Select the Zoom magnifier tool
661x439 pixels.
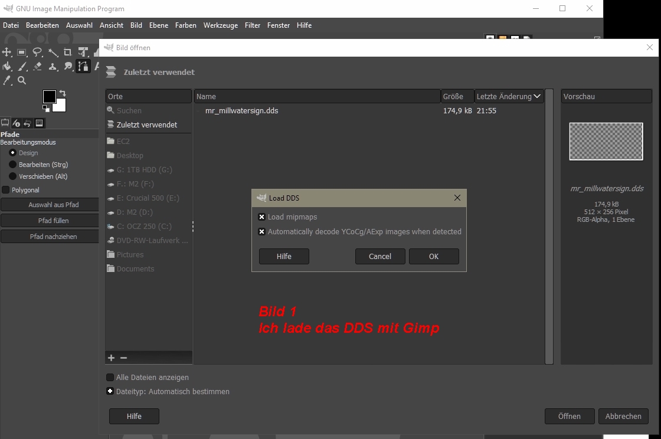coord(22,81)
